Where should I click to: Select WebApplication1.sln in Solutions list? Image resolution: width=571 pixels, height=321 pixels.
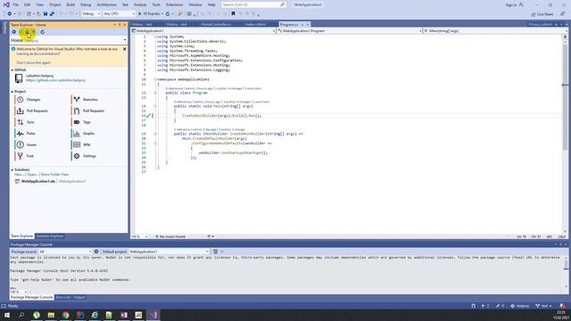[x=37, y=181]
